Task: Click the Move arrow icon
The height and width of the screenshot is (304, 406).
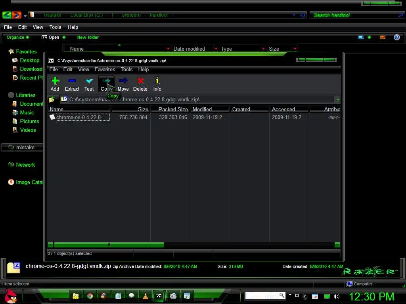Action: pyautogui.click(x=123, y=84)
